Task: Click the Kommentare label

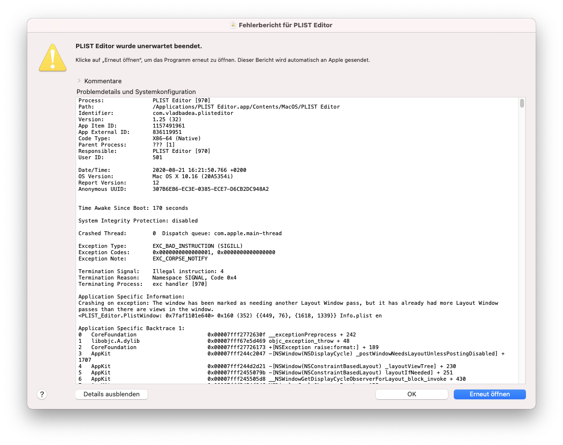Action: (x=103, y=81)
